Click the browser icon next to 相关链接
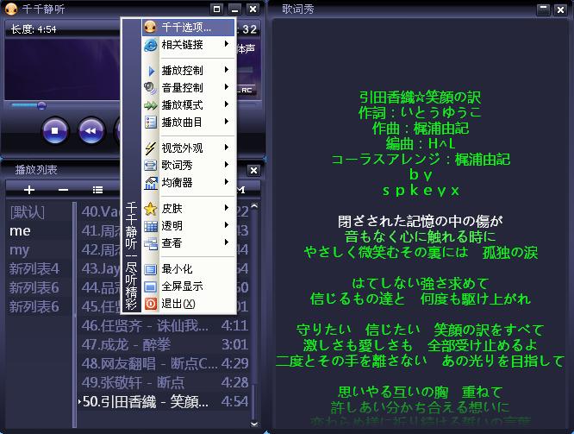 [151, 45]
